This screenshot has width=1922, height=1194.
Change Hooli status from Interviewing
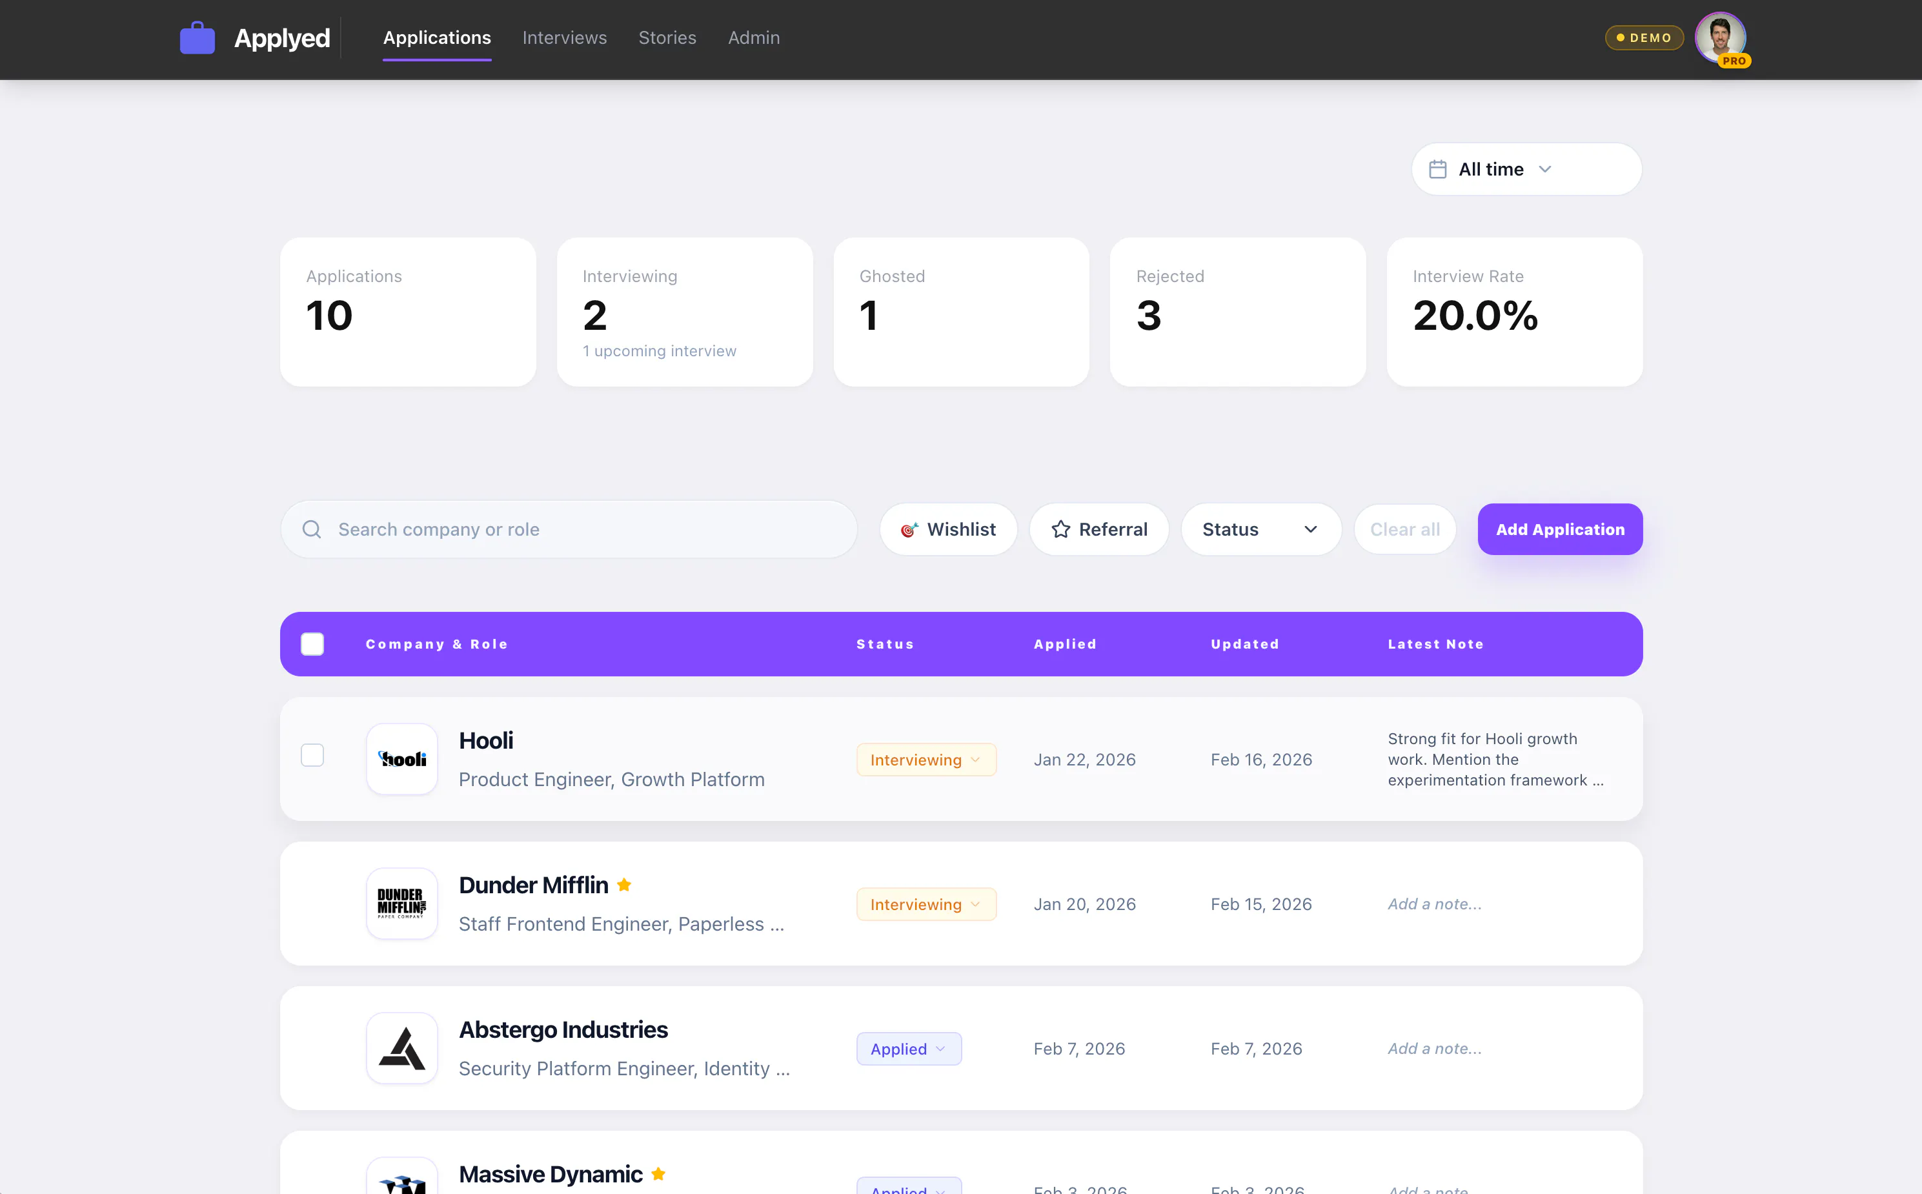(926, 760)
